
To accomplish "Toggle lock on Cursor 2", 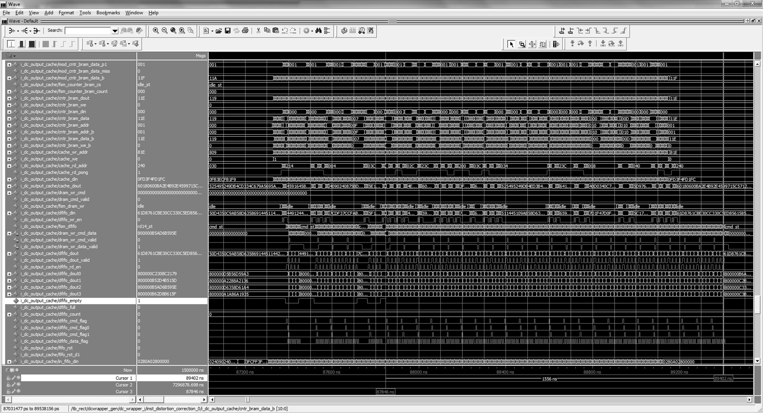I will click(8, 385).
